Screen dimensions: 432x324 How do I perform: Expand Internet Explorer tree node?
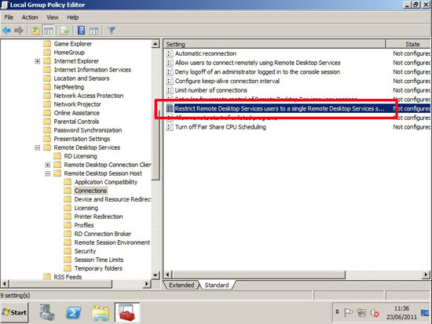click(x=38, y=61)
